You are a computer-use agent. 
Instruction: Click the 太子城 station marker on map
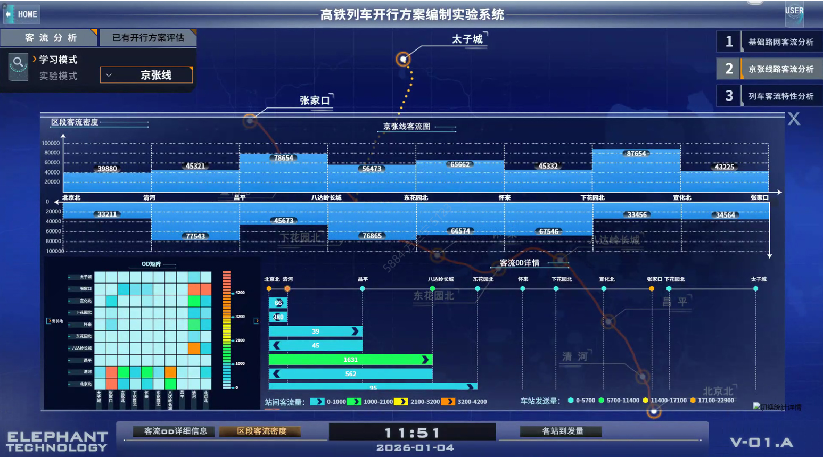point(403,59)
